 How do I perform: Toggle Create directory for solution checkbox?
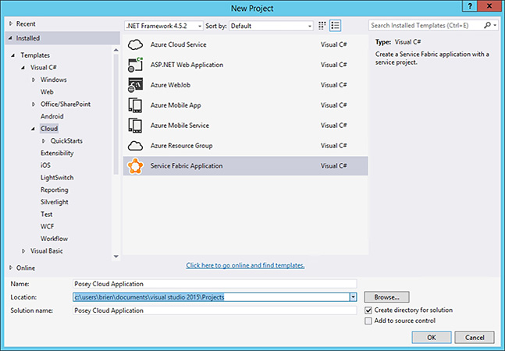[x=368, y=310]
